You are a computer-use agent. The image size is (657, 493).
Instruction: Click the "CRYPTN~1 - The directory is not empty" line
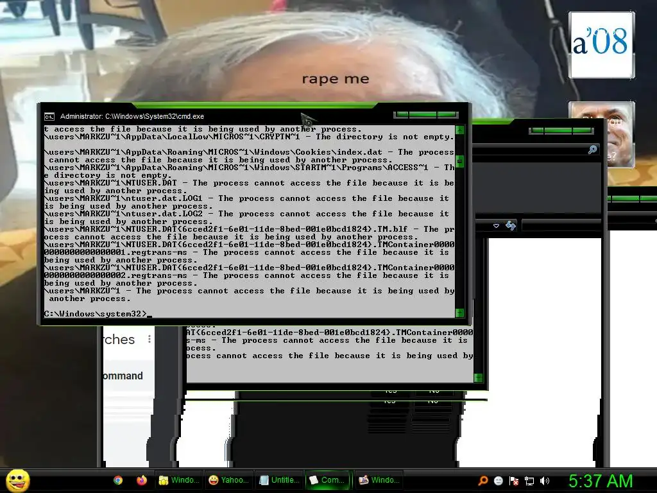[x=250, y=137]
